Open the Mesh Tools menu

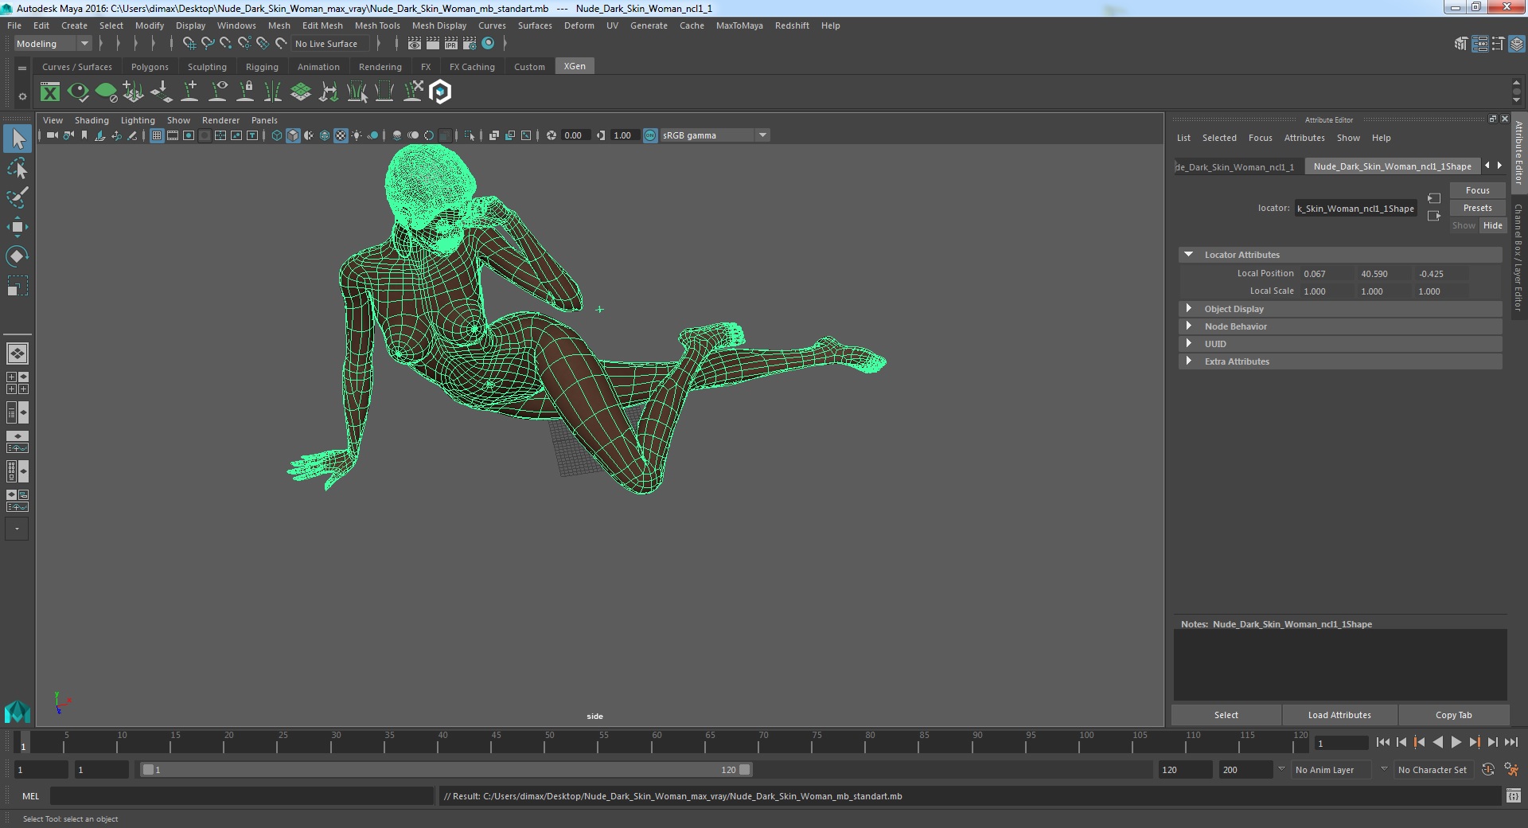pyautogui.click(x=376, y=25)
